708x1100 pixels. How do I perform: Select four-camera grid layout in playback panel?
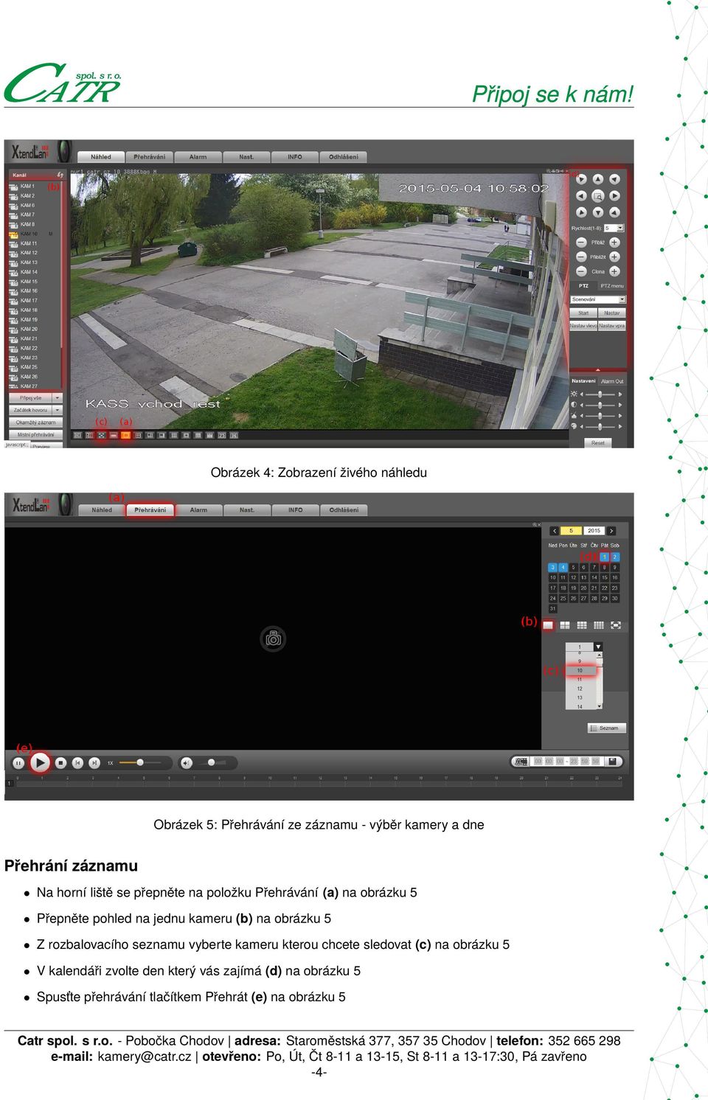(565, 625)
